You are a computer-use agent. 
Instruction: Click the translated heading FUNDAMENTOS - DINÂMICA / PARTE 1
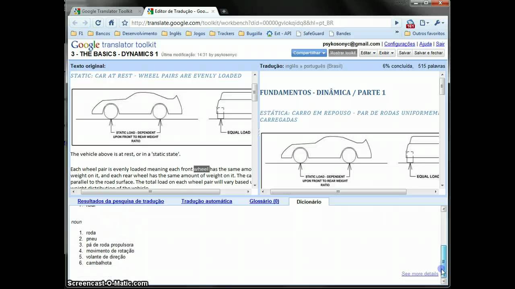[323, 93]
